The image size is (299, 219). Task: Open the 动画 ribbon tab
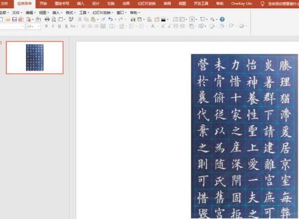click(126, 4)
